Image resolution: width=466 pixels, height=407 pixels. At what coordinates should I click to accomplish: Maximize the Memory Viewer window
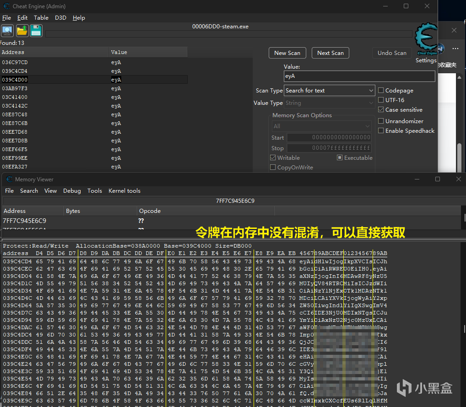coord(437,179)
